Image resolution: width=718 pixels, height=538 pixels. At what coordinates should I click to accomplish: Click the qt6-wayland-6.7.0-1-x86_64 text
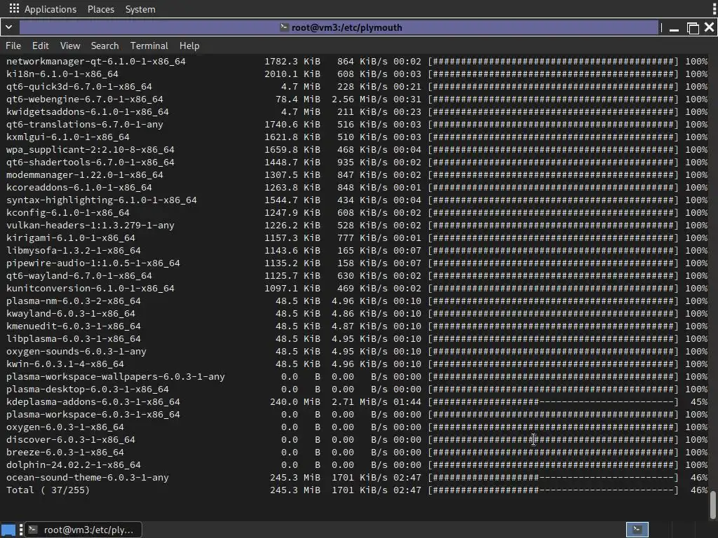[x=79, y=276]
